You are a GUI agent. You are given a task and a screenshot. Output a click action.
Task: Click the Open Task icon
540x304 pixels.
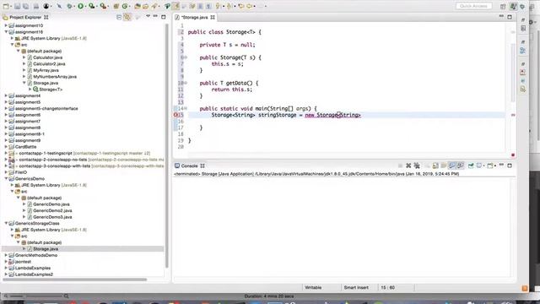tap(145, 6)
